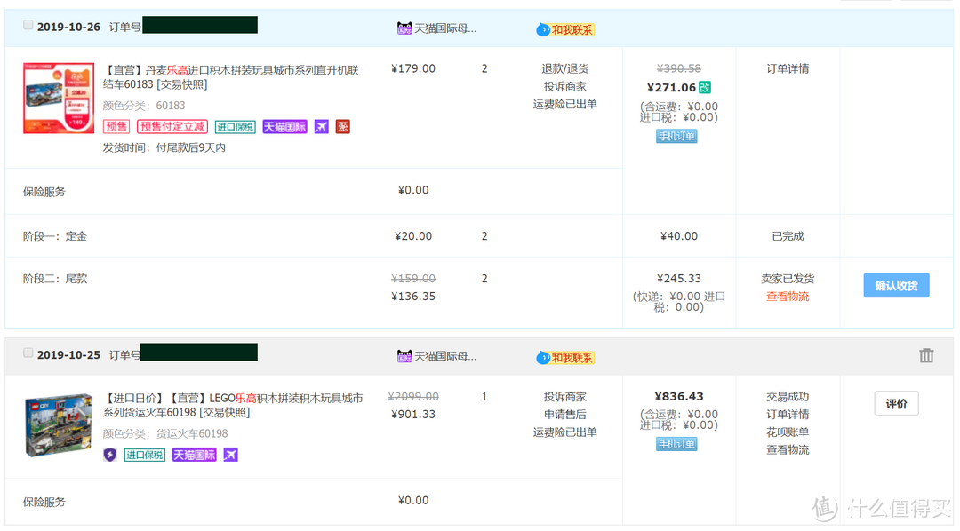Click the 交易成功 status text
960x531 pixels.
click(x=788, y=396)
